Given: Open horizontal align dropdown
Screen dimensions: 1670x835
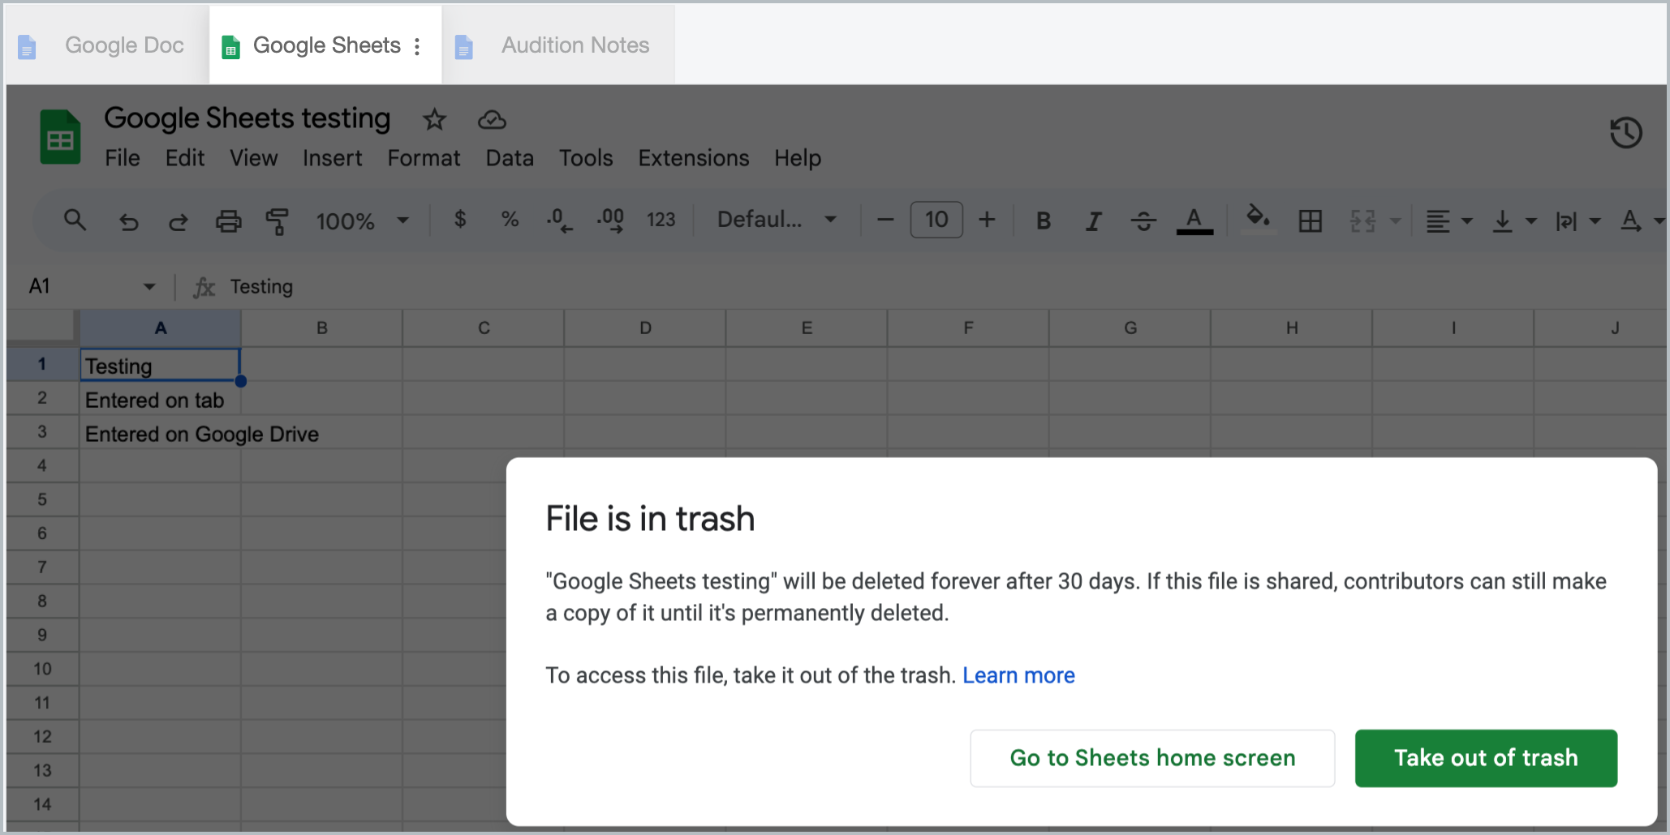Looking at the screenshot, I should pos(1448,221).
